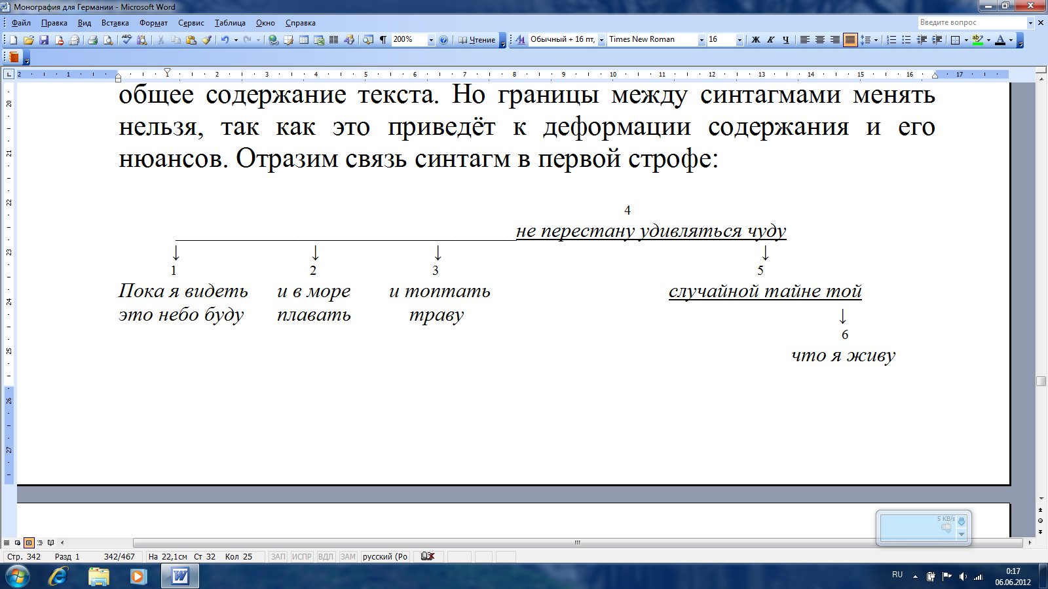The width and height of the screenshot is (1048, 589).
Task: Apply a numbered list
Action: click(891, 40)
